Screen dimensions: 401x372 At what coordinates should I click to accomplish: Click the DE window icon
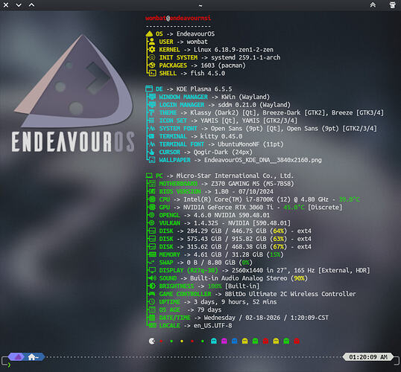point(149,89)
